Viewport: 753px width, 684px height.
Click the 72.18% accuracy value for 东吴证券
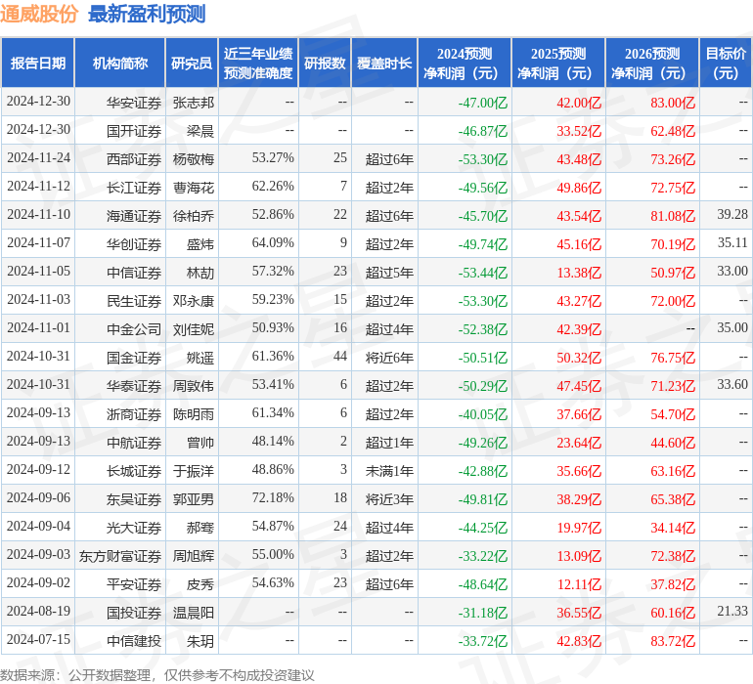[x=273, y=498]
